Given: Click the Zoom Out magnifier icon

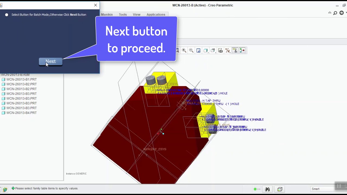Looking at the screenshot, I should tap(191, 50).
